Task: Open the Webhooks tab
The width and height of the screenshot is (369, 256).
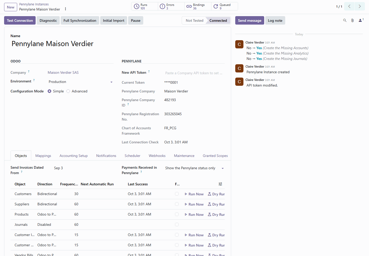Action: 157,156
